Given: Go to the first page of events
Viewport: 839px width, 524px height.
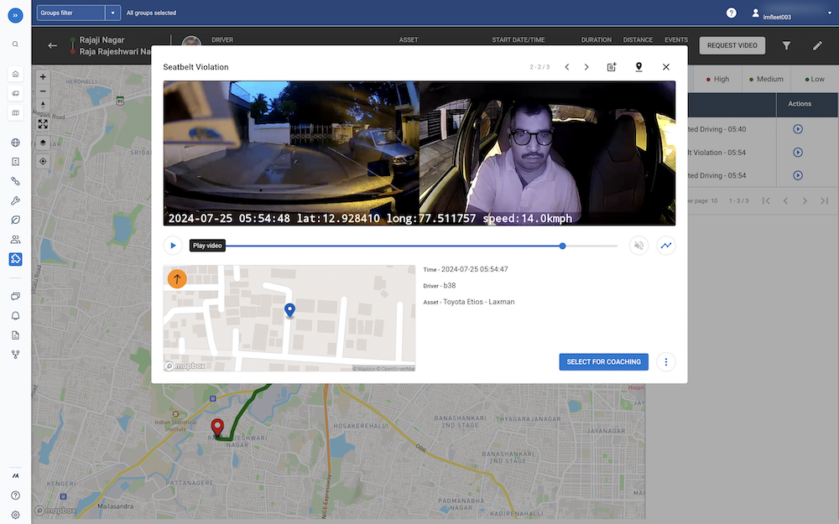Looking at the screenshot, I should (766, 200).
